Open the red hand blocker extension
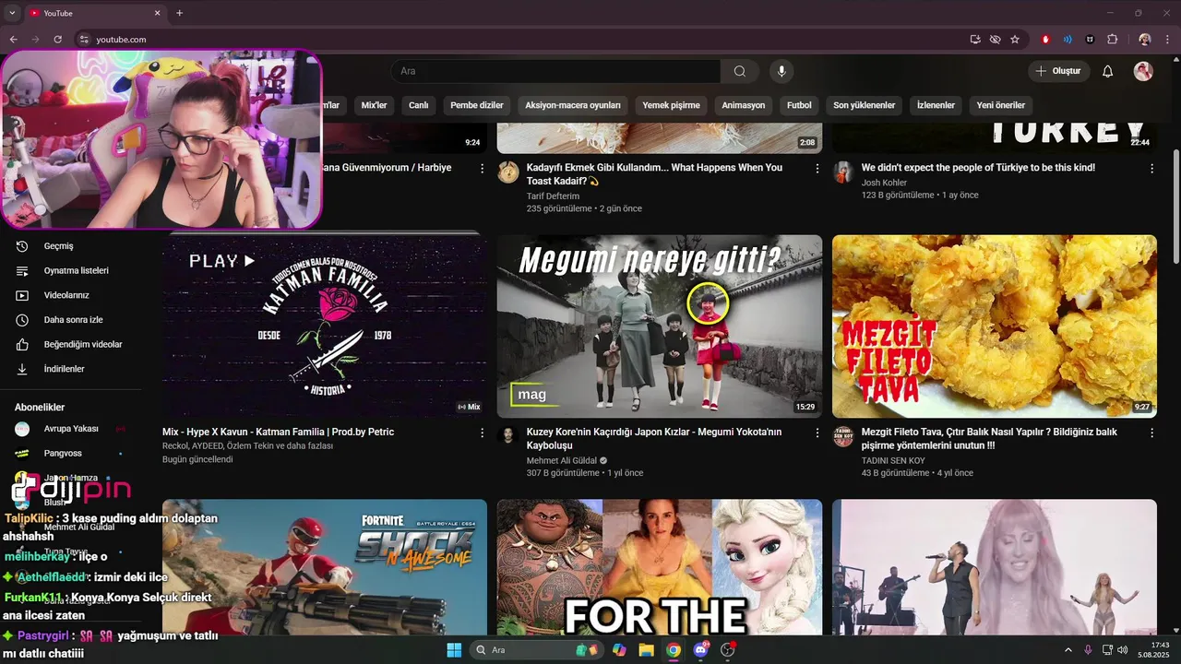The image size is (1181, 664). [1045, 40]
